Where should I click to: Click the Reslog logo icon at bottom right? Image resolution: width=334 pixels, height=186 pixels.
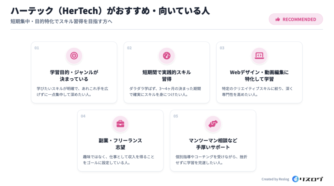point(296,179)
